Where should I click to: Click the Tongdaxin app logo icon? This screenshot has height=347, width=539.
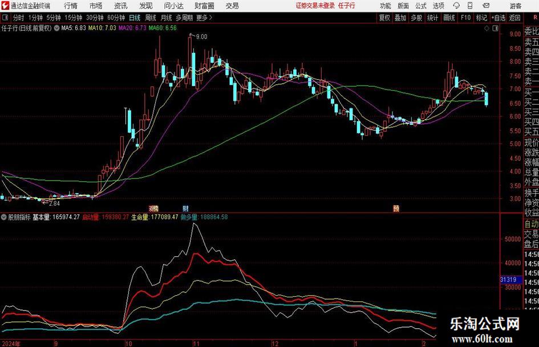[5, 6]
